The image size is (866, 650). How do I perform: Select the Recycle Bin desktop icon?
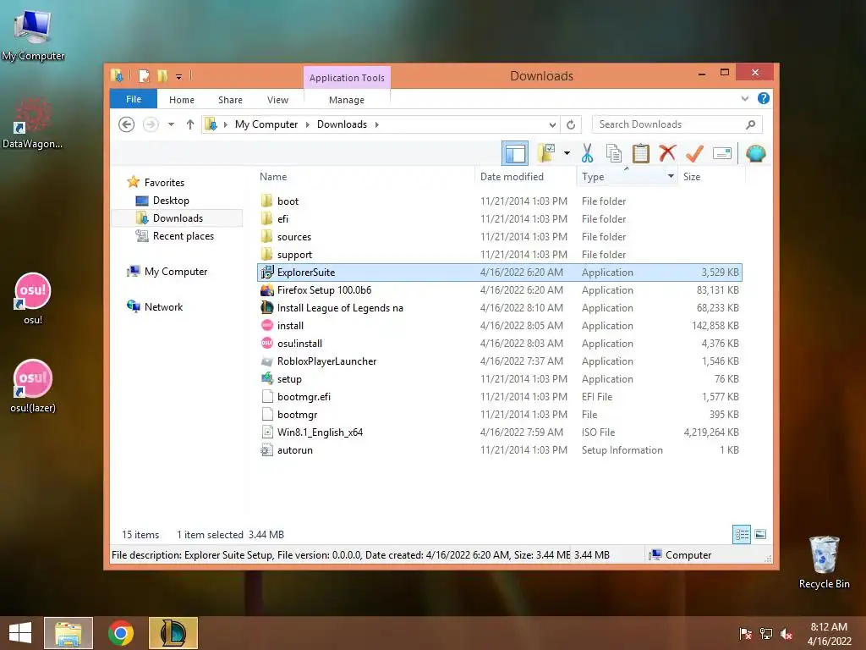(824, 563)
